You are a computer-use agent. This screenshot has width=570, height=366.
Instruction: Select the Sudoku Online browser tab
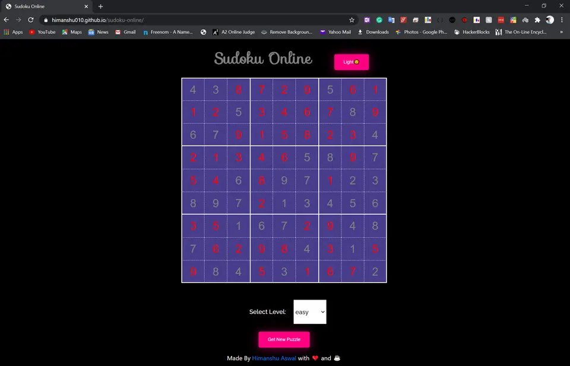[46, 7]
